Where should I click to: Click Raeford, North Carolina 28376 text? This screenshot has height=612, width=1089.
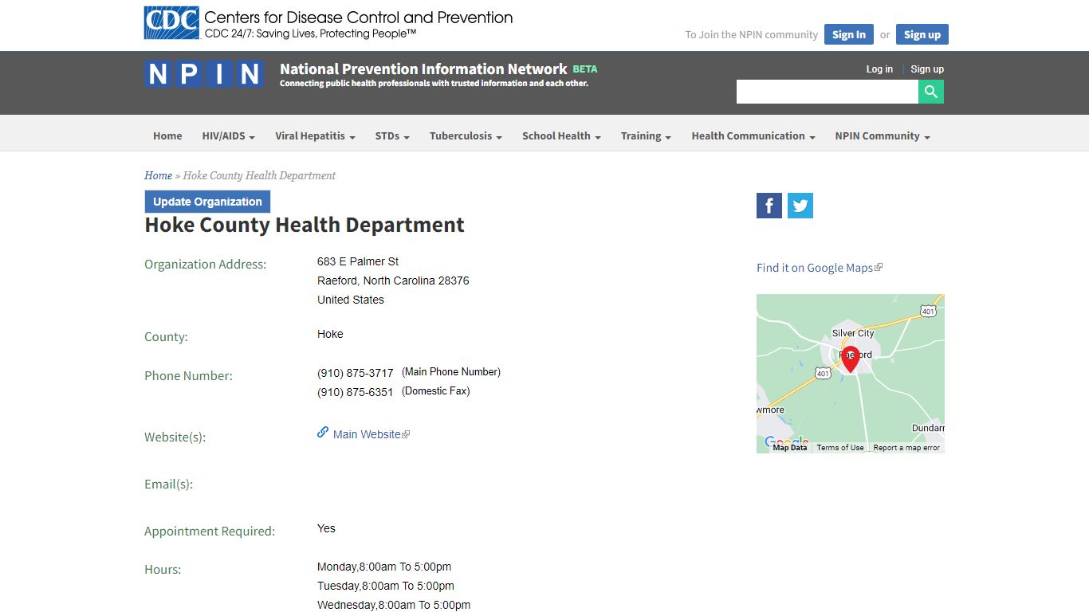click(x=393, y=280)
